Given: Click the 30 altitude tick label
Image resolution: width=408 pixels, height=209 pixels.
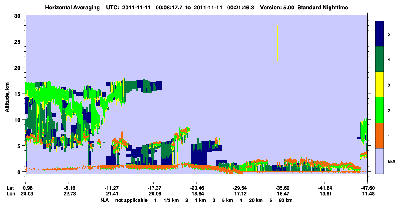Looking at the screenshot, I should [x=18, y=15].
